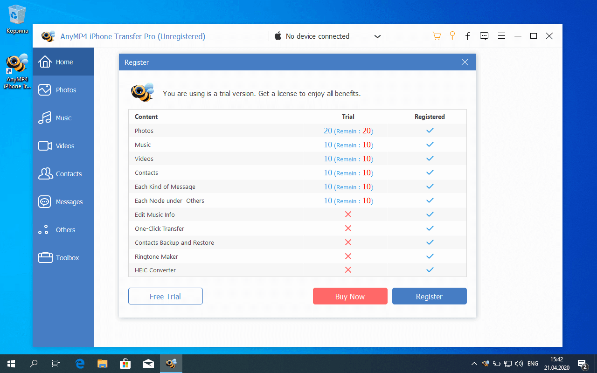The height and width of the screenshot is (373, 597).
Task: Click the red cross for One-Click Transfer
Action: pyautogui.click(x=348, y=228)
